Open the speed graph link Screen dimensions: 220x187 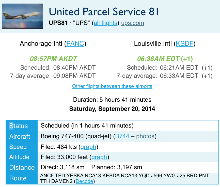(88, 147)
